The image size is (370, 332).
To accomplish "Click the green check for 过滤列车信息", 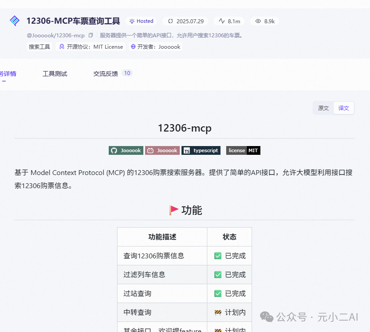I will tap(218, 275).
